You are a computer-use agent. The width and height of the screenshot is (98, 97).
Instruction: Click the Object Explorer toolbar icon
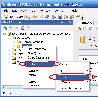pyautogui.click(x=66, y=17)
